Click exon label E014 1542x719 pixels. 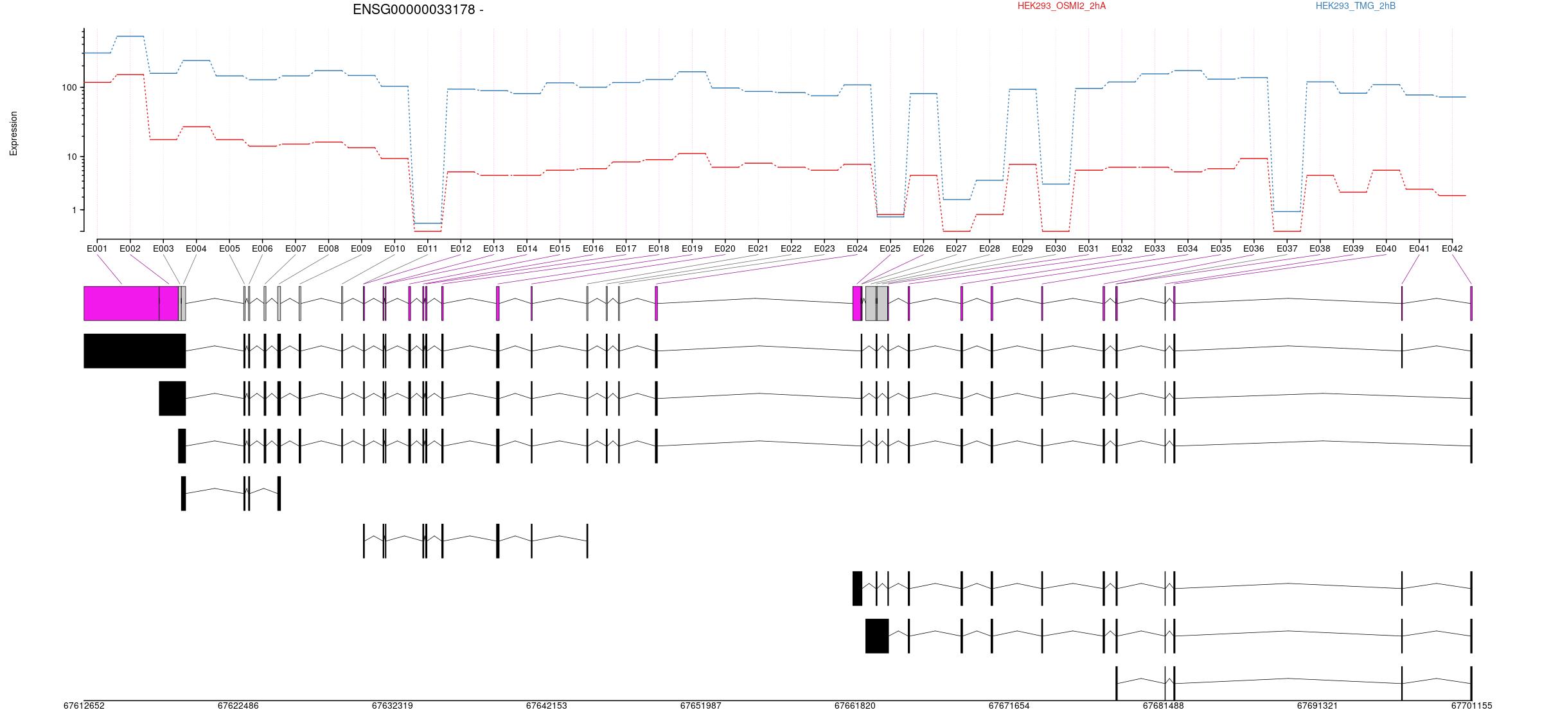point(527,248)
